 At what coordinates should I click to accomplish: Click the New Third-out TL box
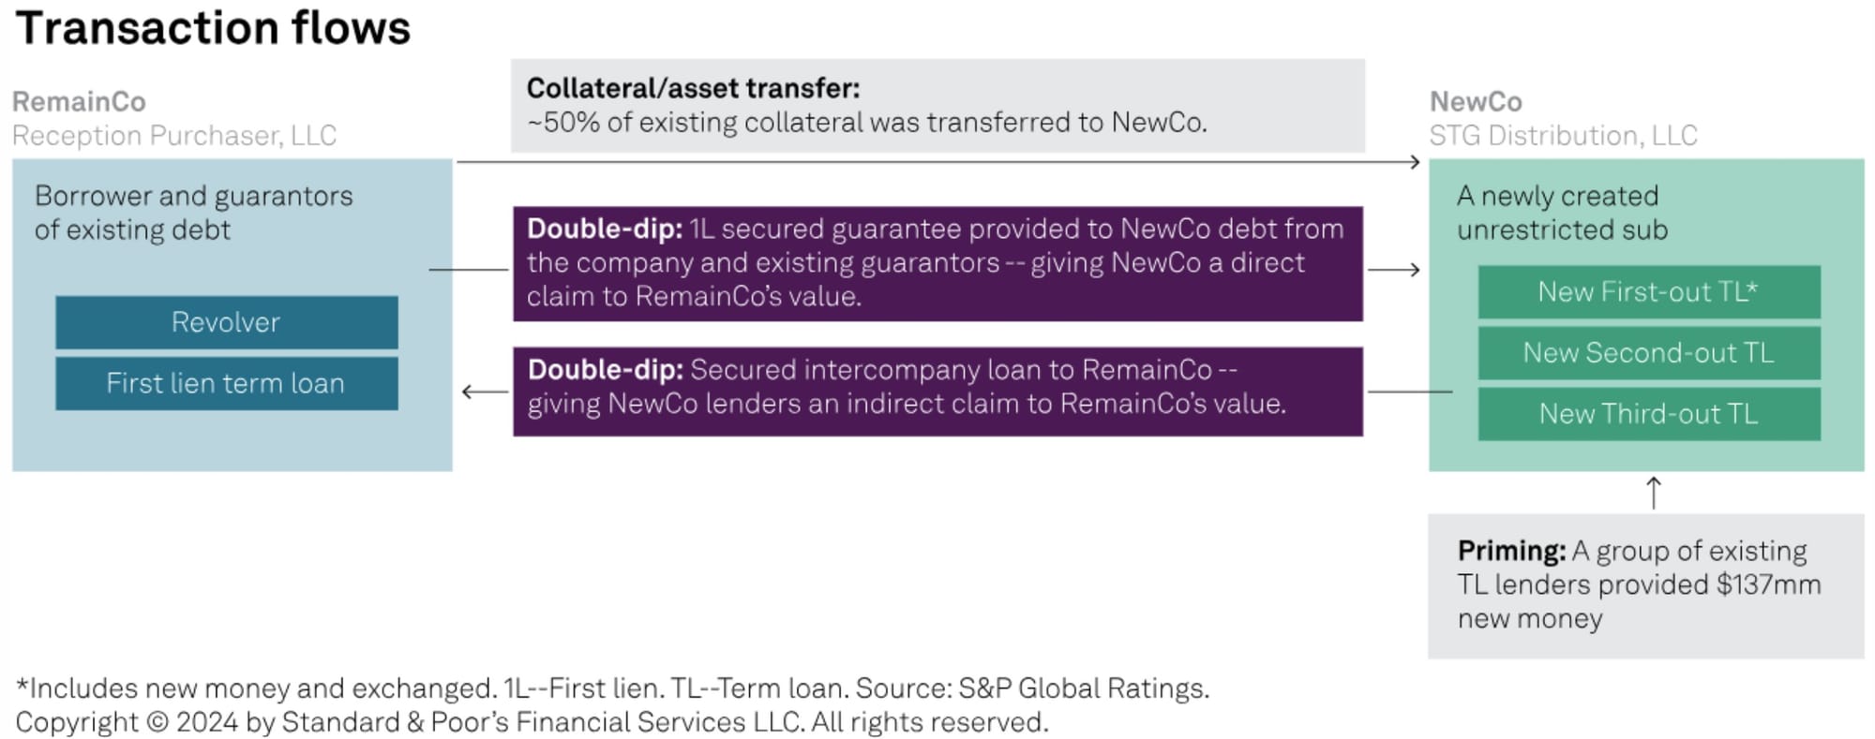coord(1648,414)
